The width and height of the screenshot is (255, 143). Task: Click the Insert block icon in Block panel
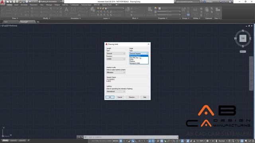127,10
